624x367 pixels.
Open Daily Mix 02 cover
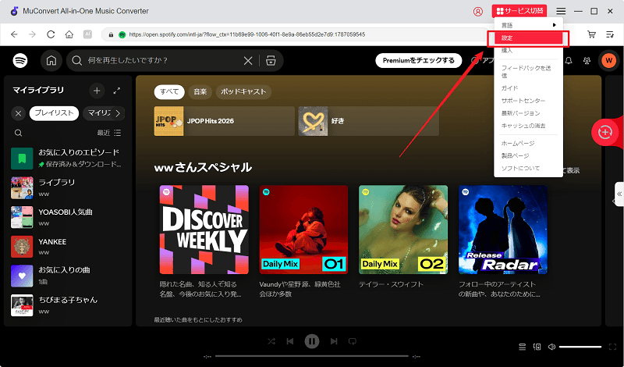[403, 230]
